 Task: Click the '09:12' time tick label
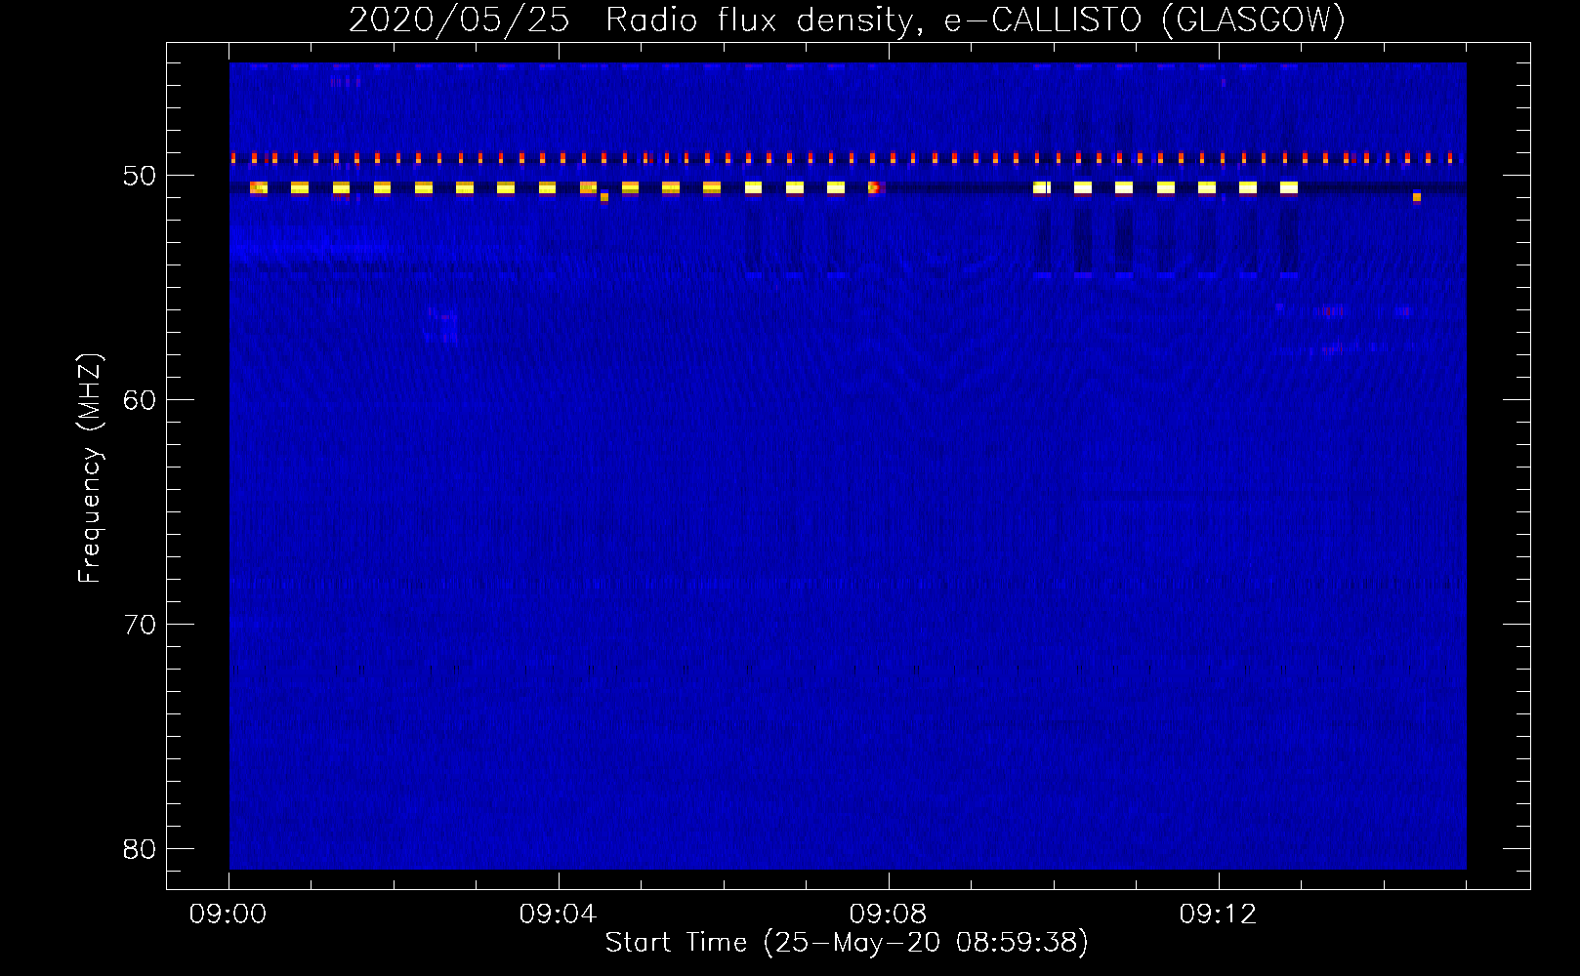1218,915
